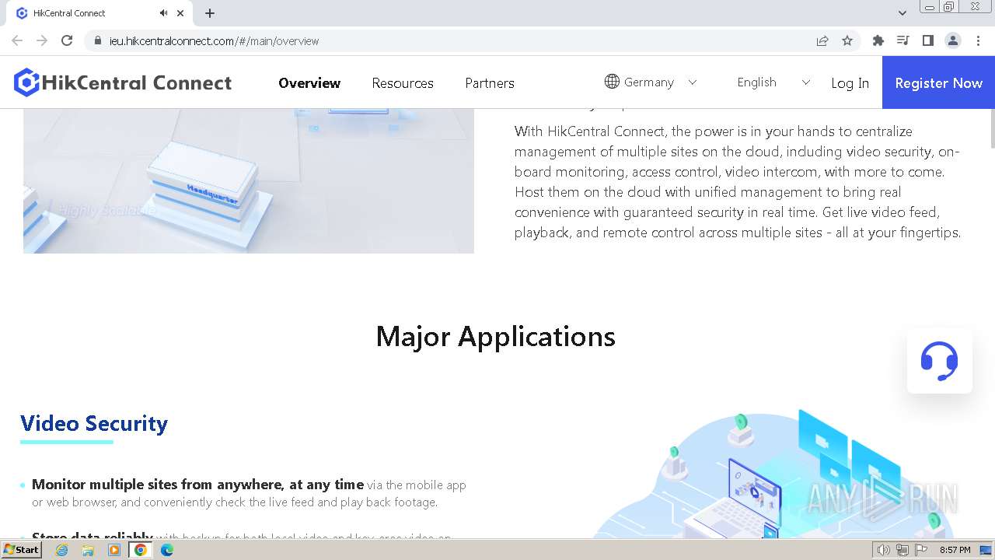Open the system volume tray icon
The image size is (995, 560).
pos(884,550)
